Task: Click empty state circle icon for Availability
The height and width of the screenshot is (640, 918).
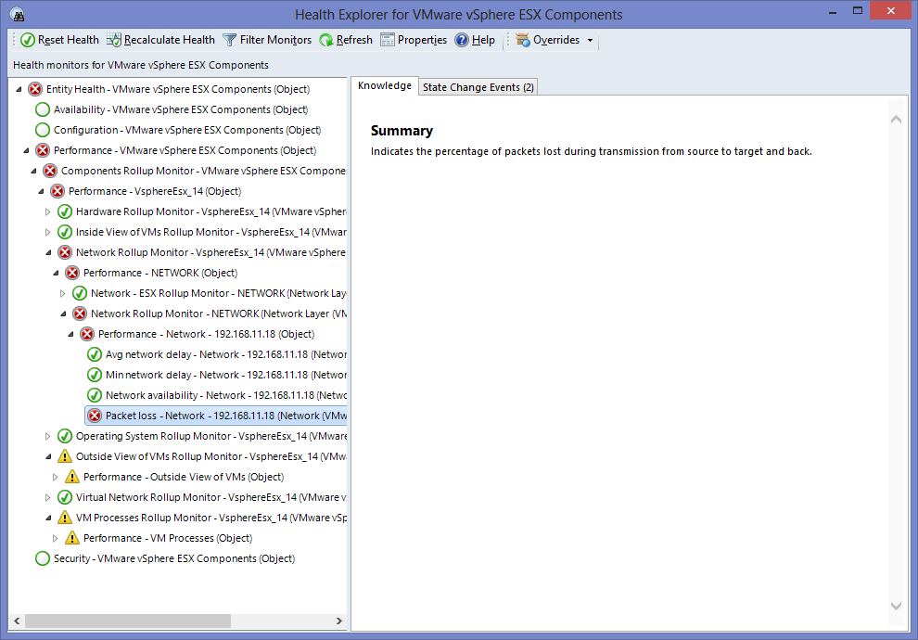Action: pyautogui.click(x=42, y=109)
